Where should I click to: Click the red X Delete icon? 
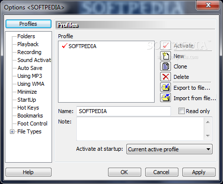click(x=166, y=77)
